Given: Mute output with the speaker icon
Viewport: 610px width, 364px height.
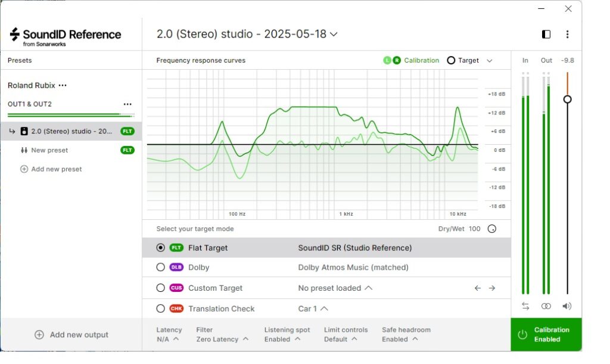Looking at the screenshot, I should click(x=567, y=306).
